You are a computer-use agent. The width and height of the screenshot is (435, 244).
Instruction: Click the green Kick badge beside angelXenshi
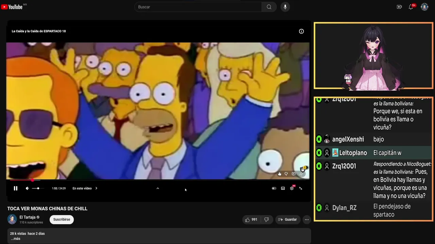click(x=319, y=139)
